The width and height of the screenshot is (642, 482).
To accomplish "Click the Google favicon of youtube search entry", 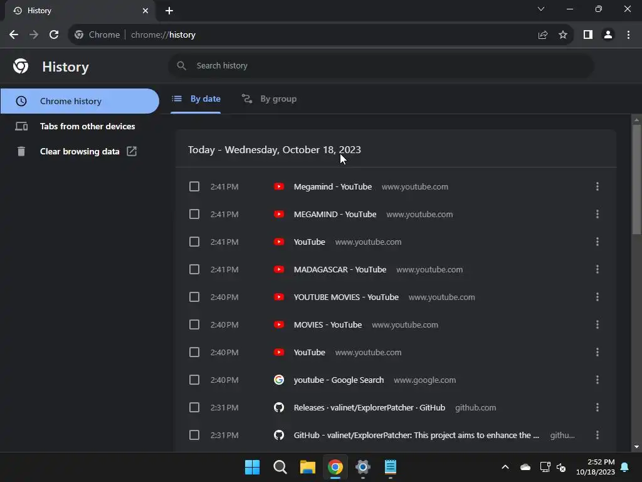I will click(279, 380).
